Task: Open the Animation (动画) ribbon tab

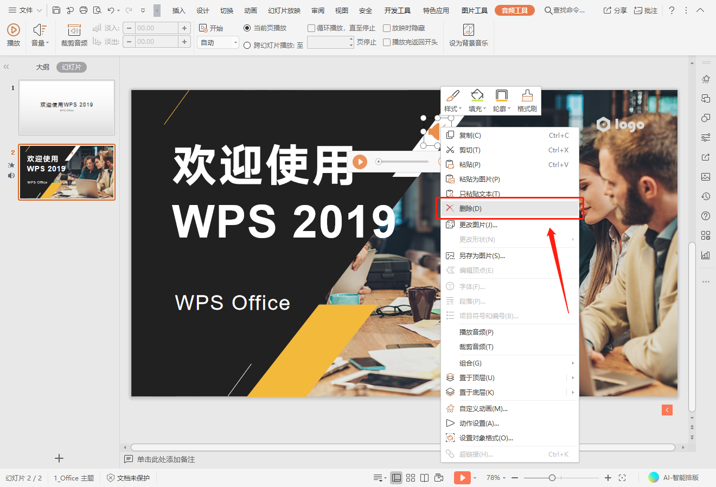Action: pyautogui.click(x=251, y=10)
